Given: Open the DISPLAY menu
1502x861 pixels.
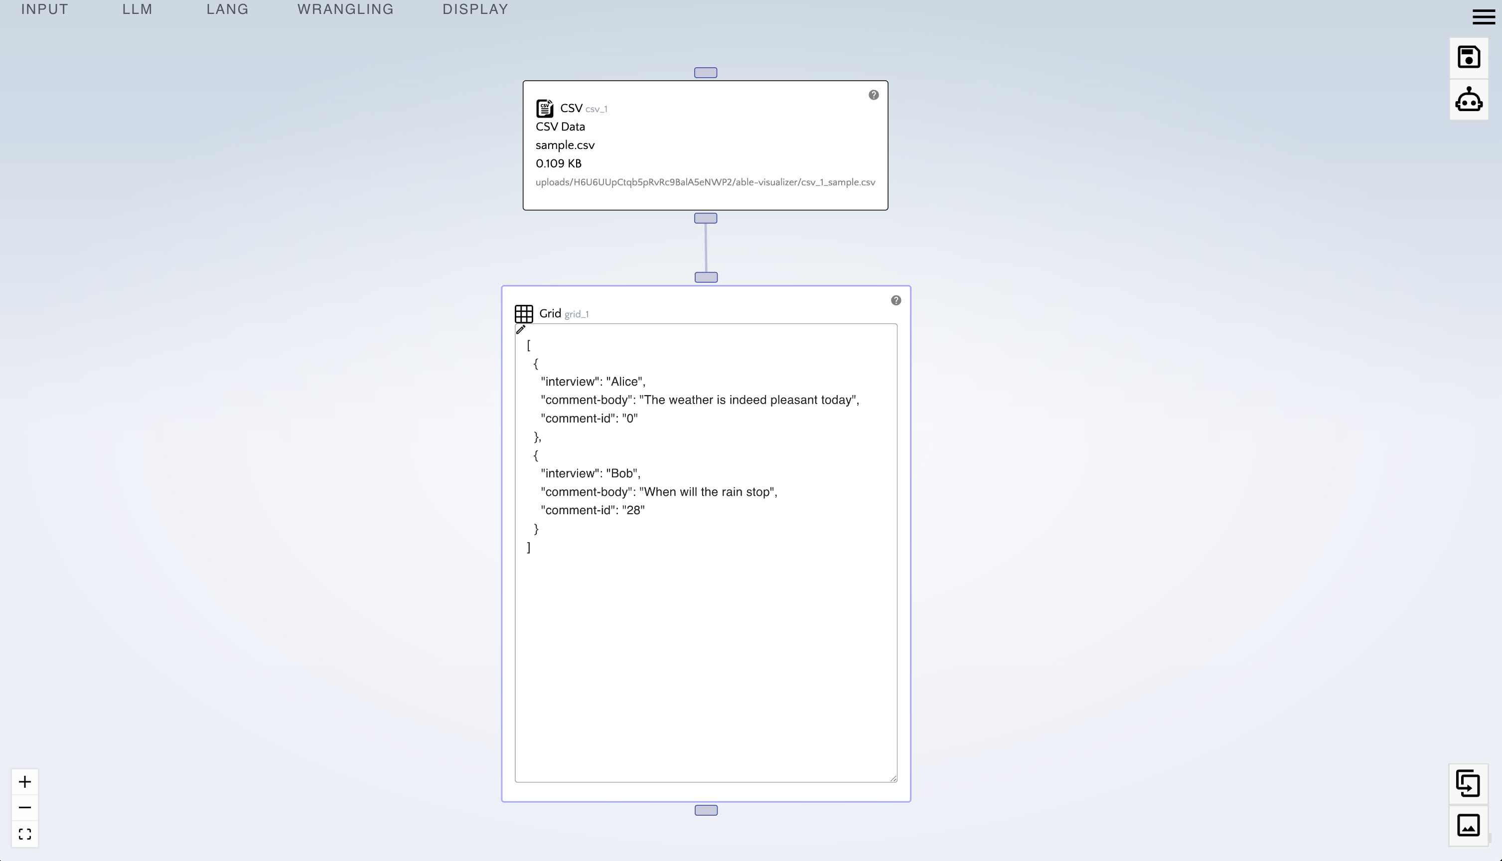Looking at the screenshot, I should [x=475, y=9].
